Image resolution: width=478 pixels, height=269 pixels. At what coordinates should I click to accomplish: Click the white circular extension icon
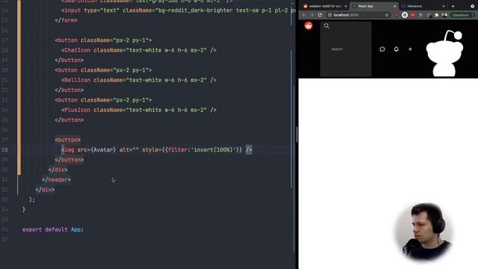tap(405, 15)
